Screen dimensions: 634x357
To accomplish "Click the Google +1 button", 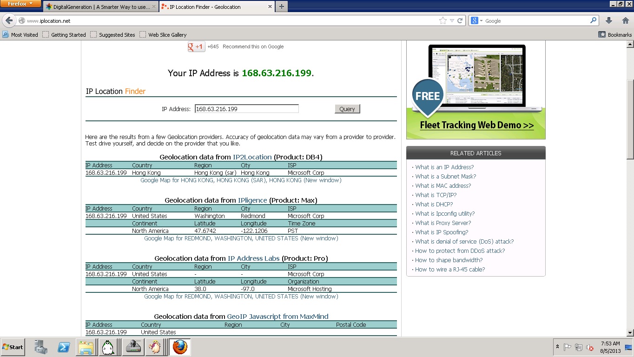I will click(196, 46).
